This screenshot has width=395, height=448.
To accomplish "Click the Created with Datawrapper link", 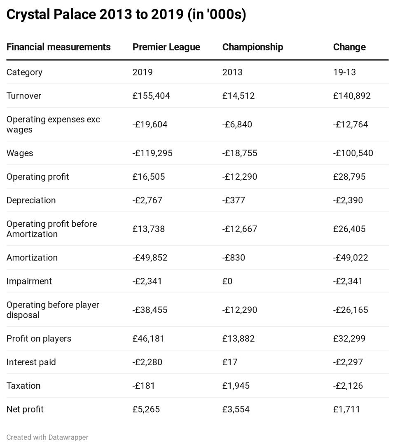I will (x=47, y=437).
